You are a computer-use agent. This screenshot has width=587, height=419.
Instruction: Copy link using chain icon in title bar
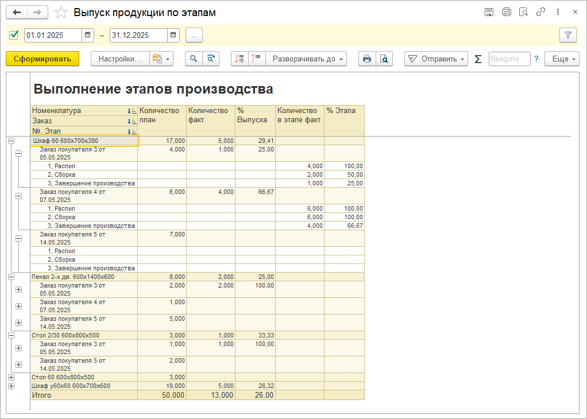point(540,12)
